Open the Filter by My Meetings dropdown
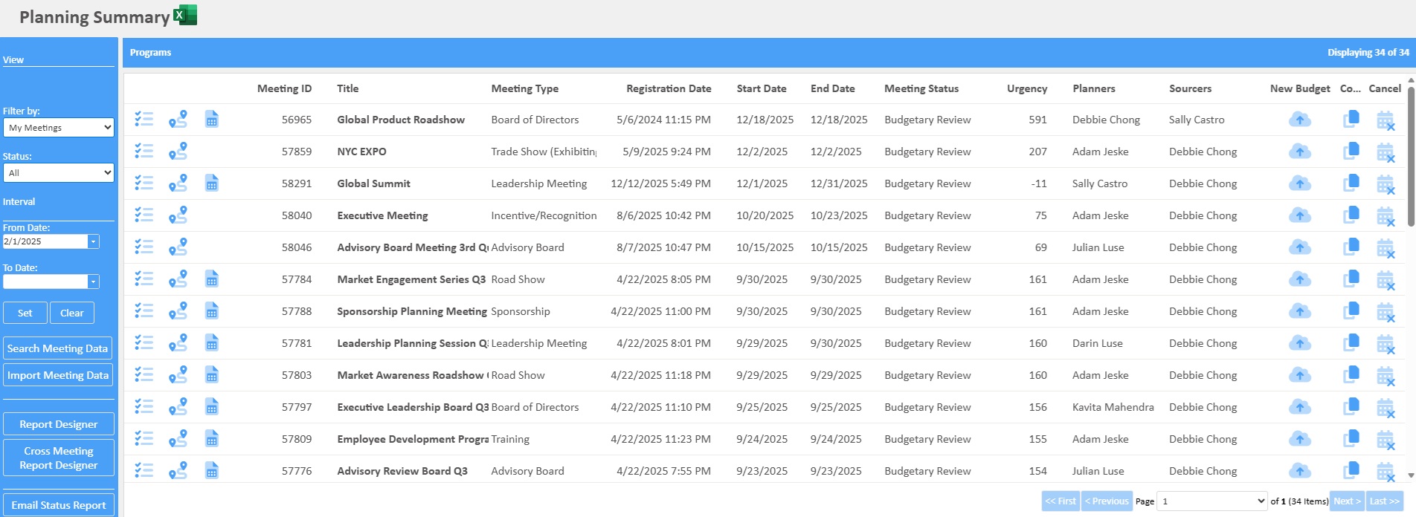1416x517 pixels. click(59, 128)
